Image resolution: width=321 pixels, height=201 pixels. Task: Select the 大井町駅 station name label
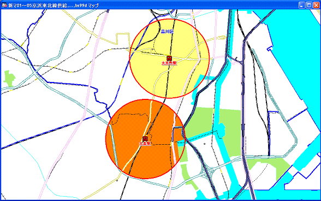point(169,63)
